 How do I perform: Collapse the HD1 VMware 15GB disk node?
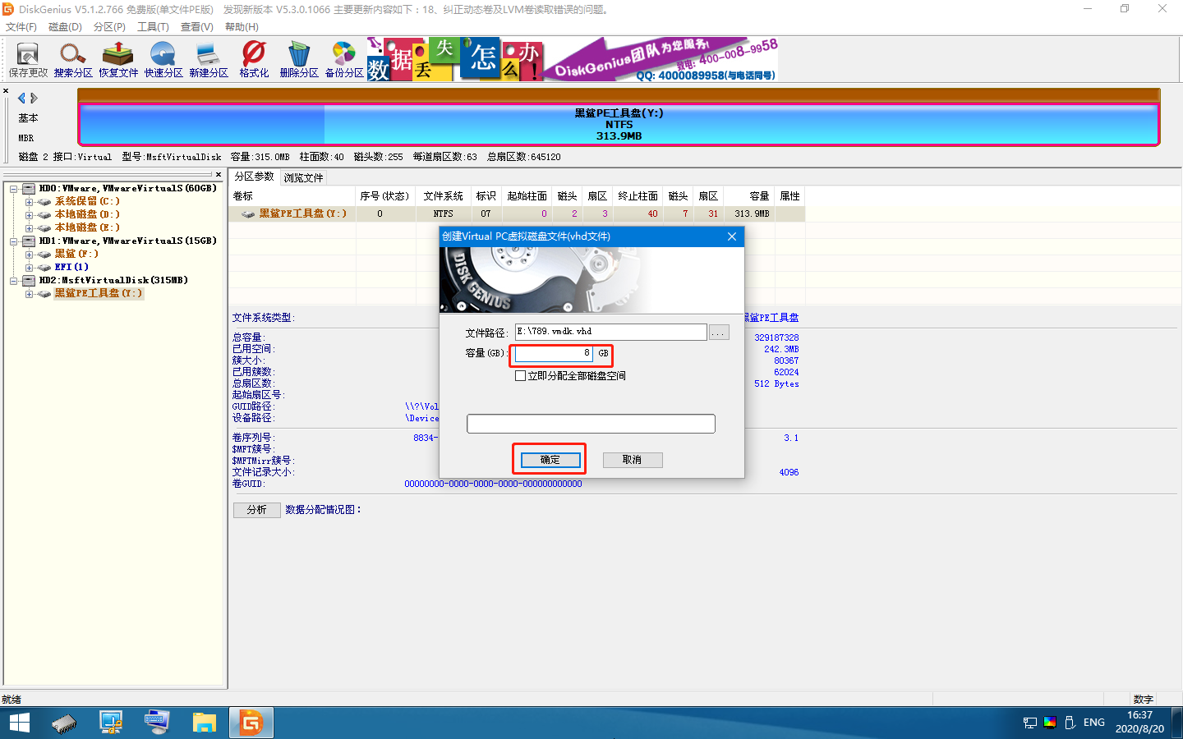pyautogui.click(x=14, y=241)
